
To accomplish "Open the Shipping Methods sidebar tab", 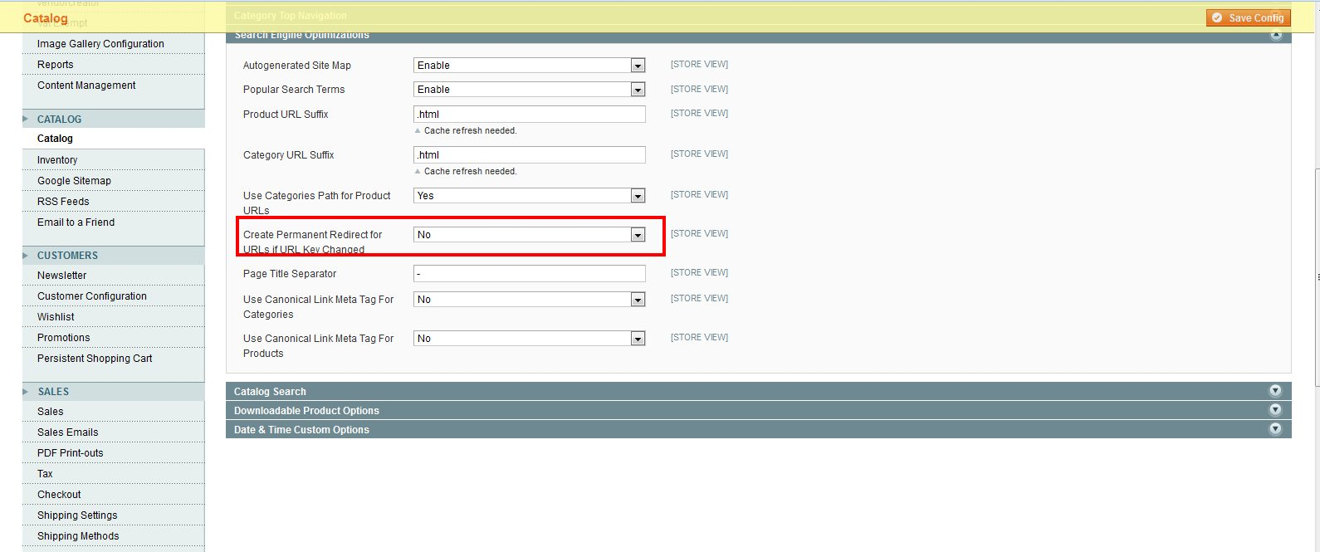I will (113, 536).
